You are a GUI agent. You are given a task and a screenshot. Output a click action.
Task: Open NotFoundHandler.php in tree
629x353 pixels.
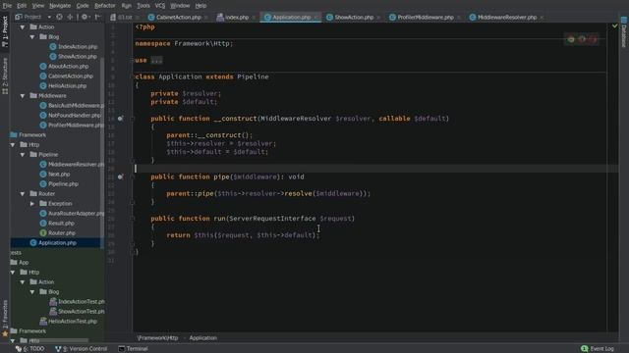[x=71, y=116]
